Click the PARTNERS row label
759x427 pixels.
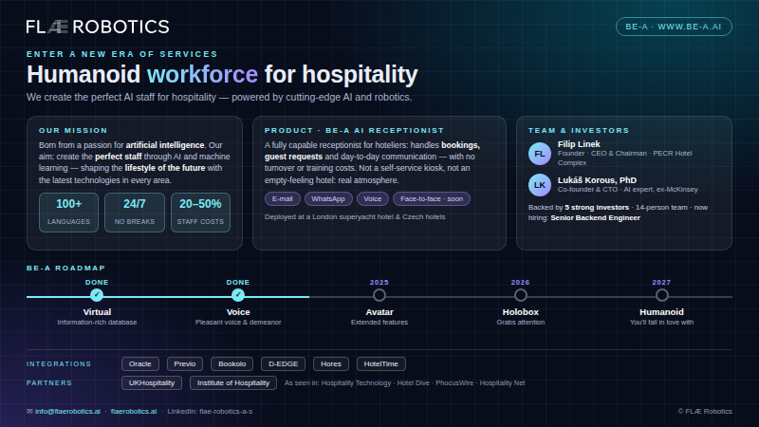pyautogui.click(x=49, y=382)
